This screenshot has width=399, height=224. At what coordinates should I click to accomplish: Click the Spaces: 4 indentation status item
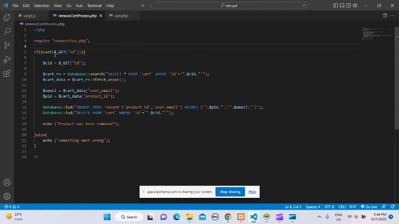point(313,207)
